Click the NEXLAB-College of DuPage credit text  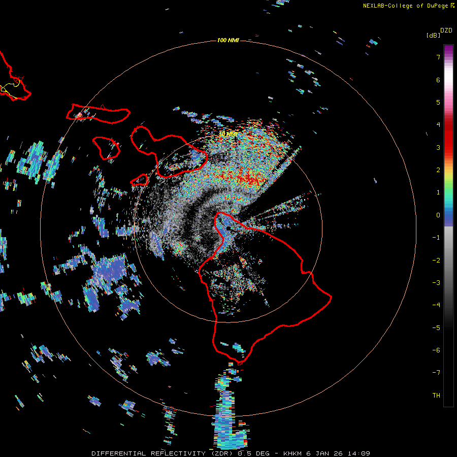click(406, 6)
